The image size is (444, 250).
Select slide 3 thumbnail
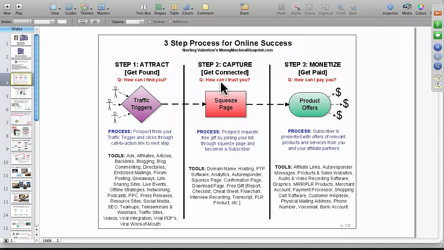point(21,66)
